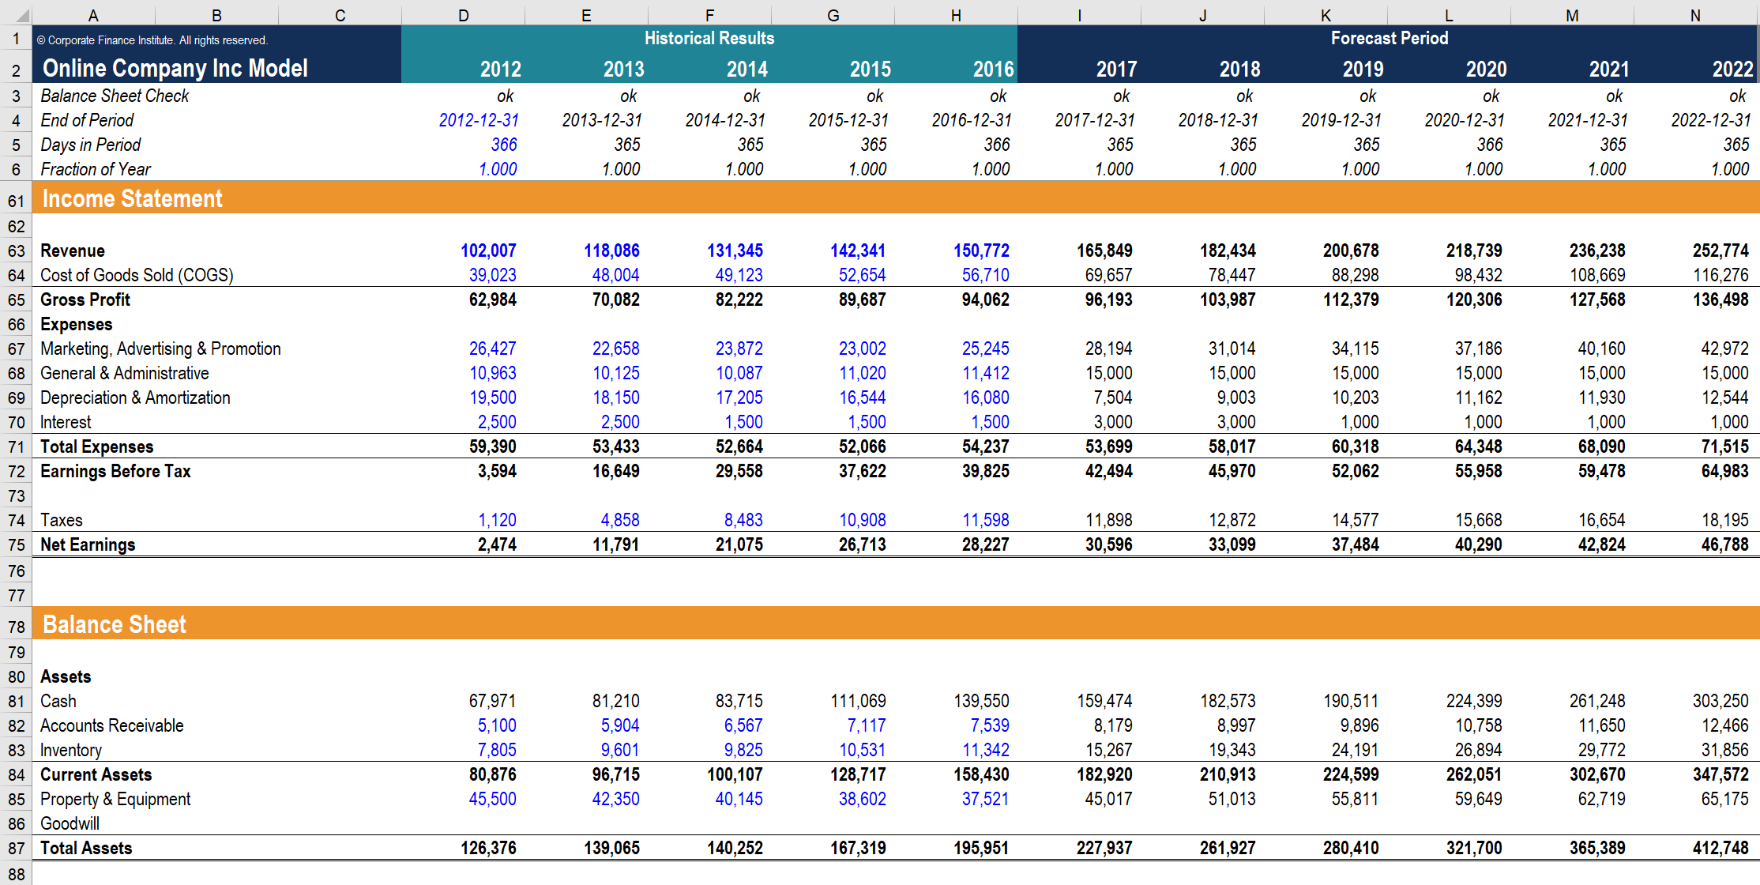Click the Balance Sheet section banner
The width and height of the screenshot is (1760, 885).
(x=114, y=624)
